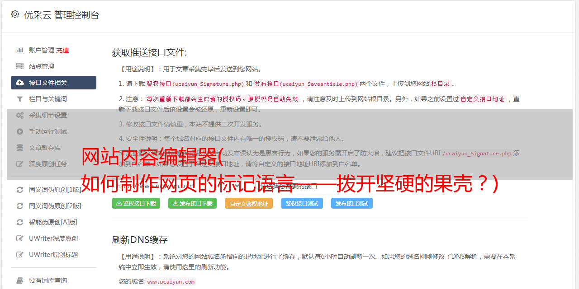Click the refresh icon for 同义词伪原创[1版]
579x289 pixels.
point(20,190)
